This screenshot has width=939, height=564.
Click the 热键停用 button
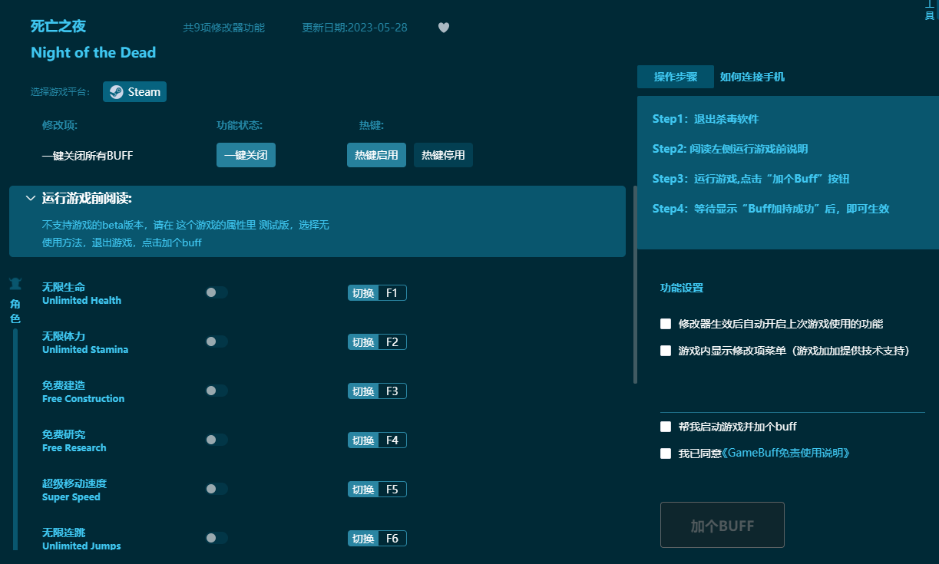(x=443, y=155)
